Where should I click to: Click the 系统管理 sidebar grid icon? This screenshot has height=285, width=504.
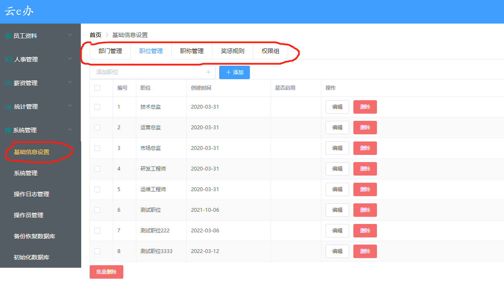8,130
